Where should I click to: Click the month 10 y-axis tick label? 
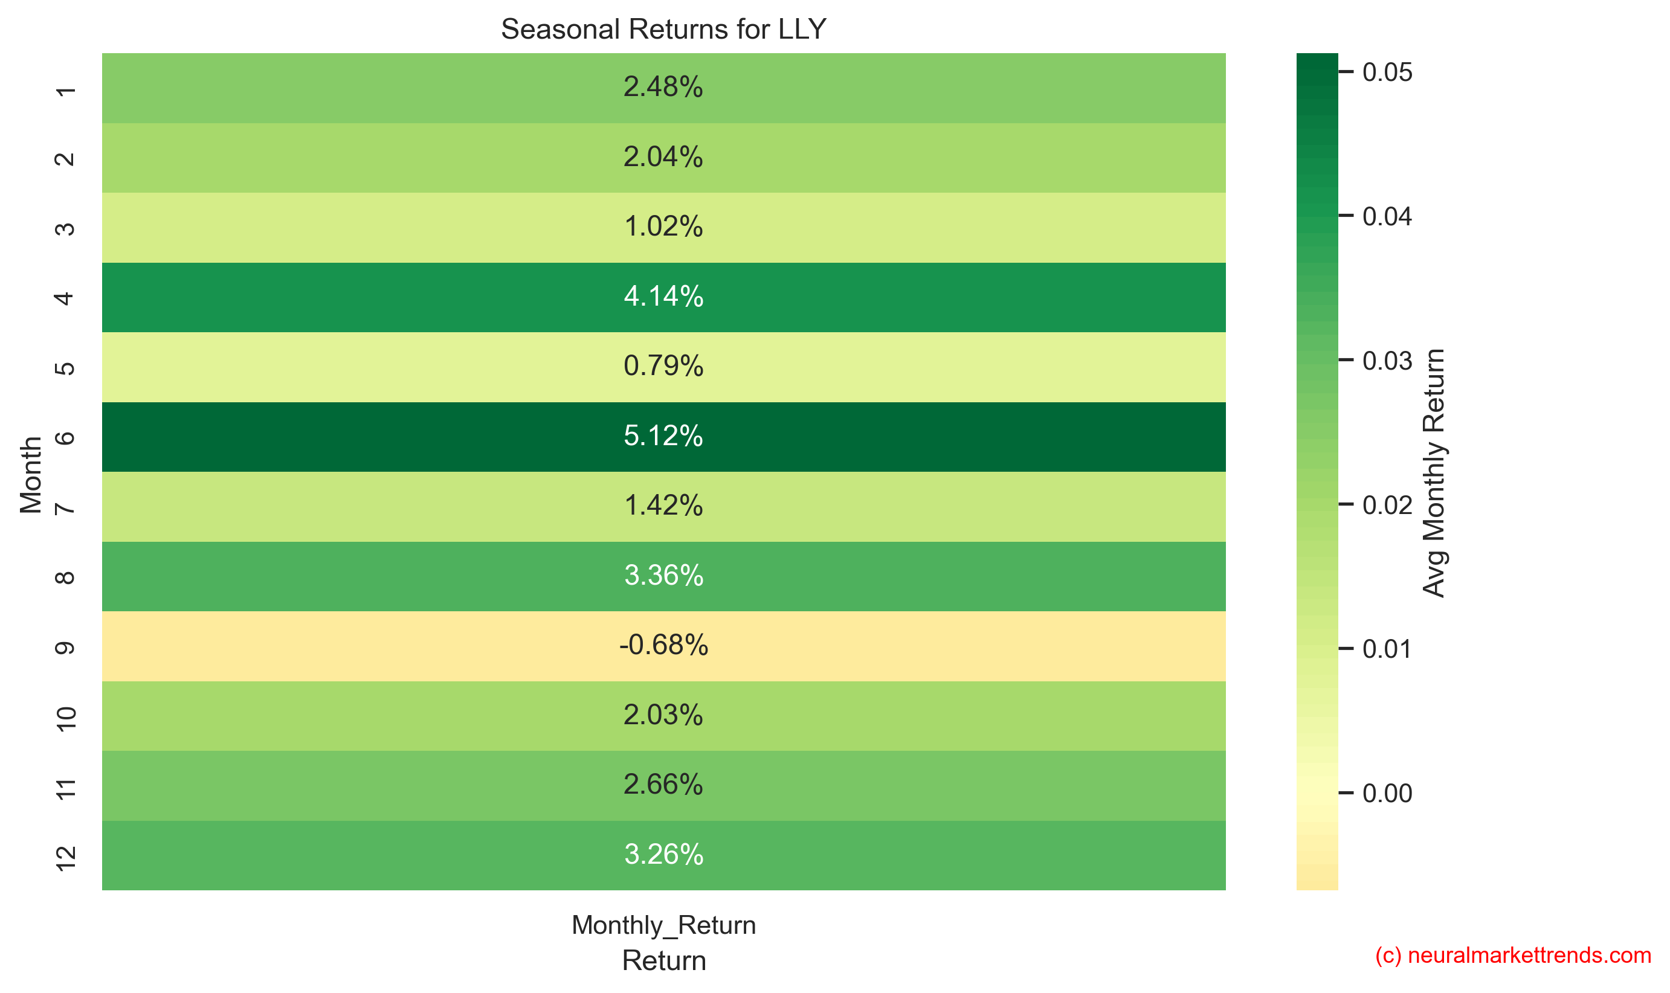tap(66, 718)
